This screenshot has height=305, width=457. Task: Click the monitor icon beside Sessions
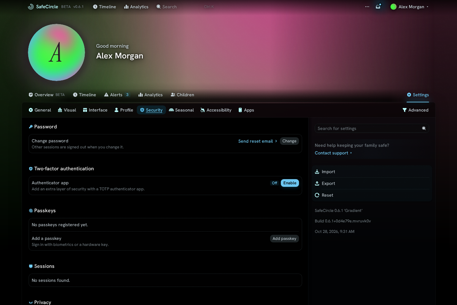tap(31, 266)
